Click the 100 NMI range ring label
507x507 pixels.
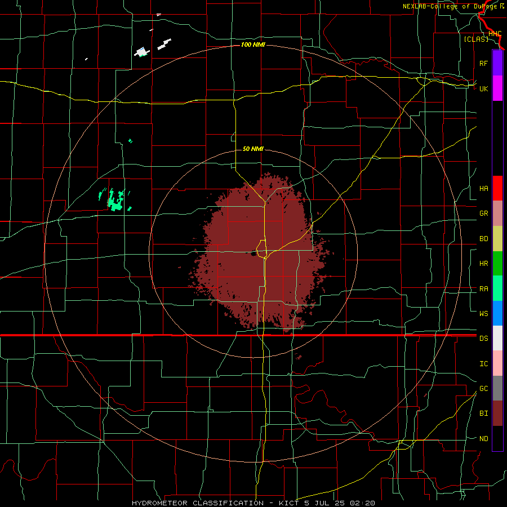click(253, 45)
